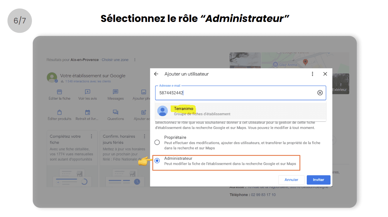Click the phone number 02 99 83 17 10

263,195
